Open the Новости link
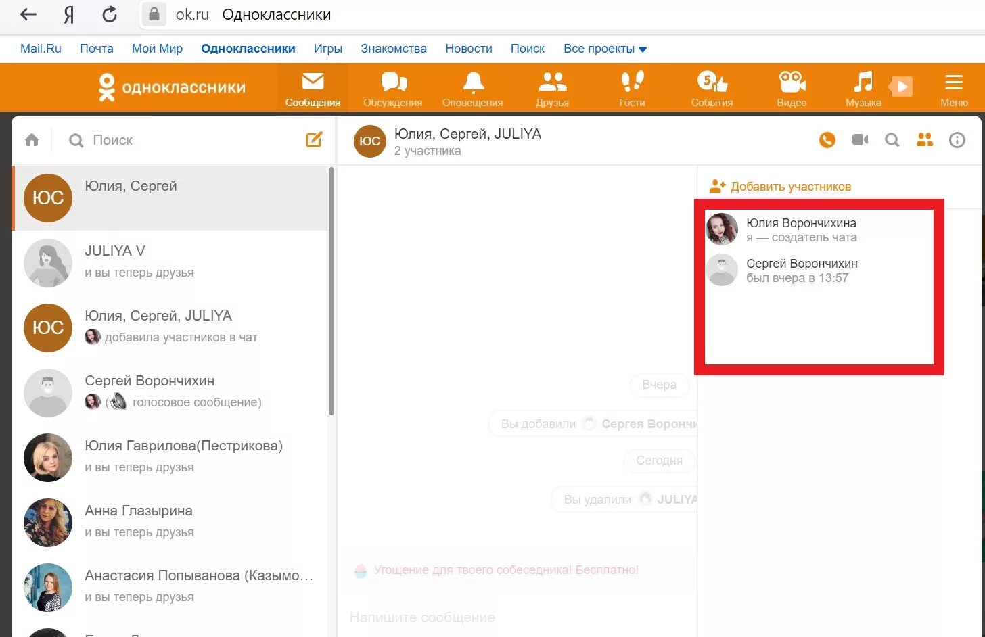This screenshot has width=985, height=637. click(x=469, y=49)
